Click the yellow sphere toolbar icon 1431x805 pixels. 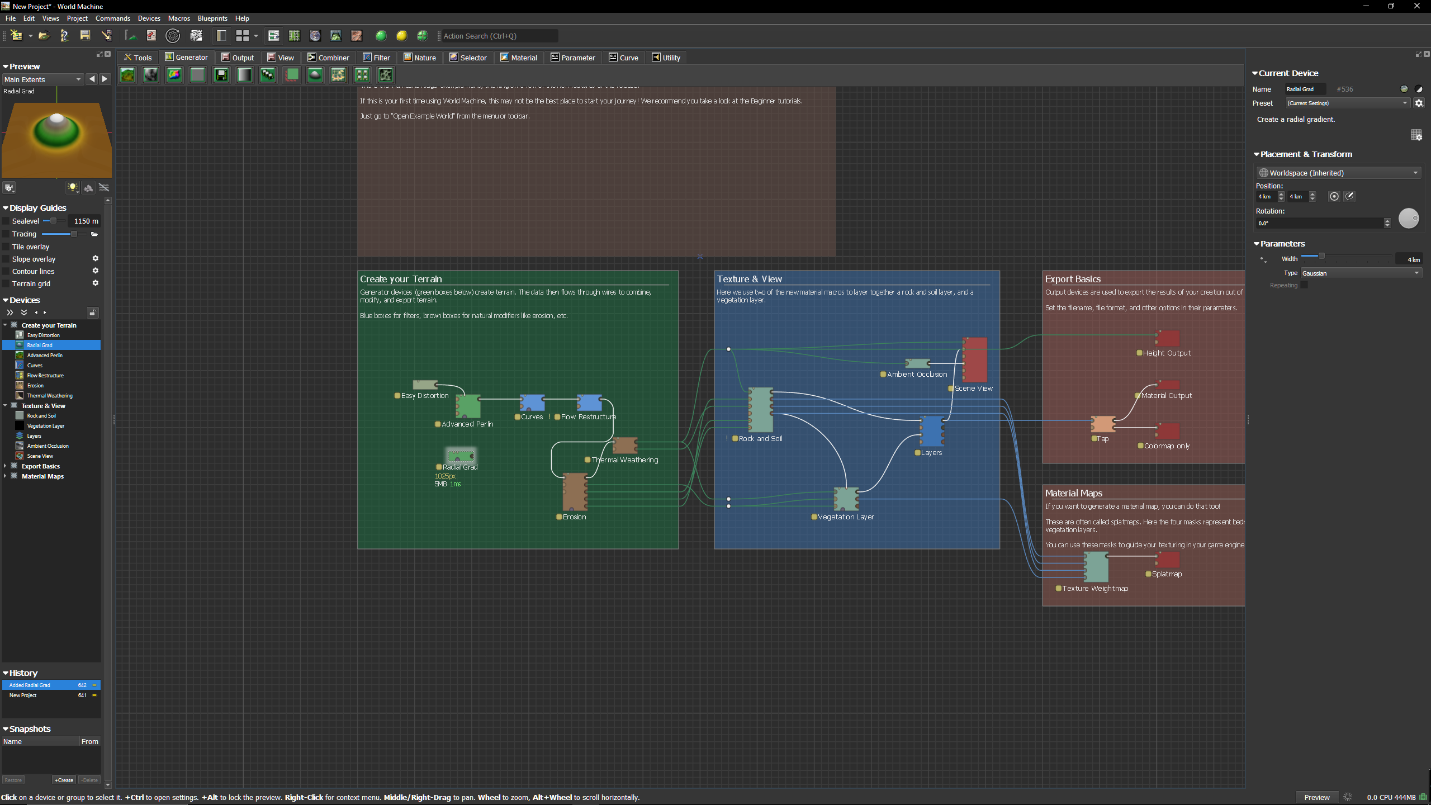pyautogui.click(x=401, y=36)
